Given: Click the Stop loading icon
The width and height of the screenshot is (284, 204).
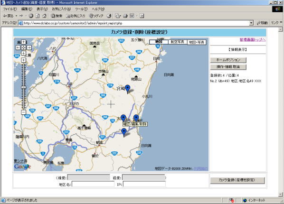Looking at the screenshot, I should [31, 16].
